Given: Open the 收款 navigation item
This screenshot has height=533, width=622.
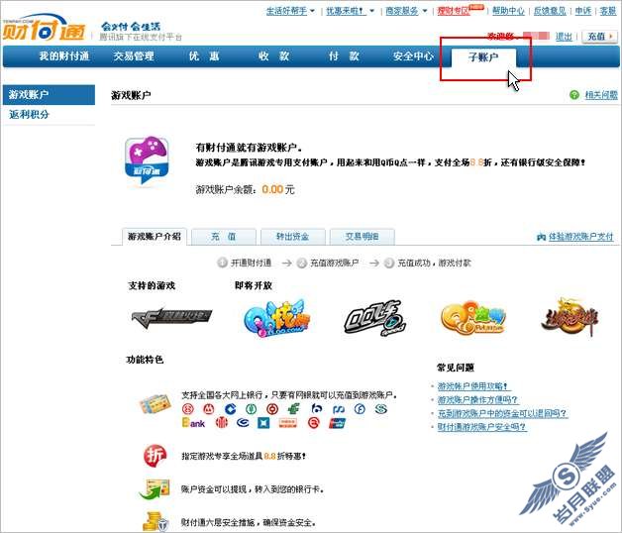Looking at the screenshot, I should [x=273, y=56].
